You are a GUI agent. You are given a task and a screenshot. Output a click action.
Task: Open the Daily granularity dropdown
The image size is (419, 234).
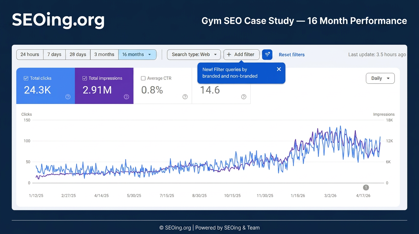[x=380, y=78]
